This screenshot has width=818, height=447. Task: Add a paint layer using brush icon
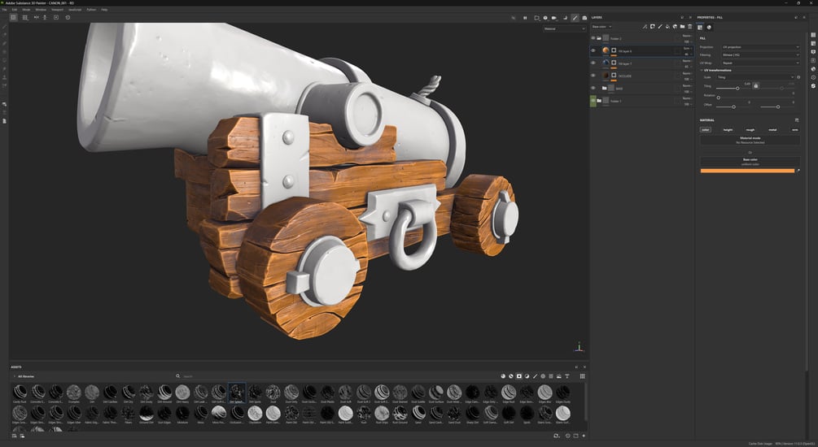pos(660,27)
